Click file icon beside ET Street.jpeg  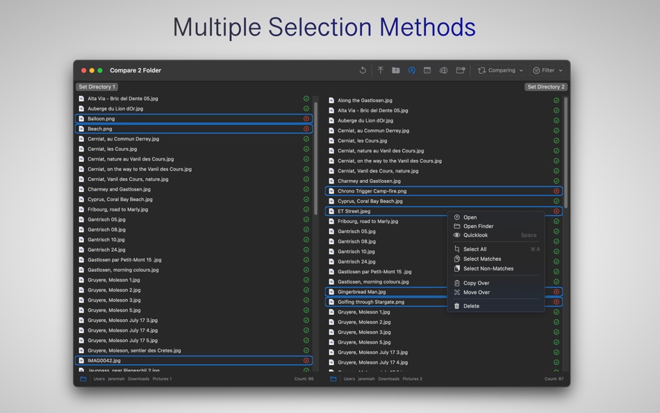point(331,211)
